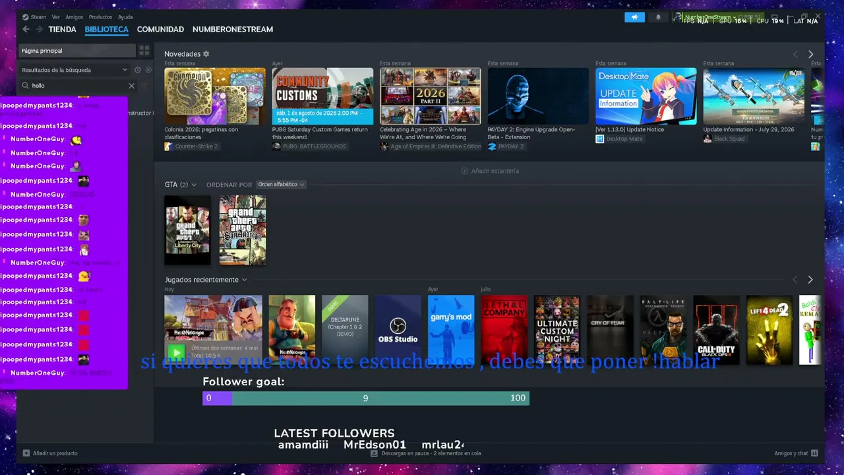Open the NumberOneStream account dropdown
This screenshot has height=475, width=844.
[709, 17]
